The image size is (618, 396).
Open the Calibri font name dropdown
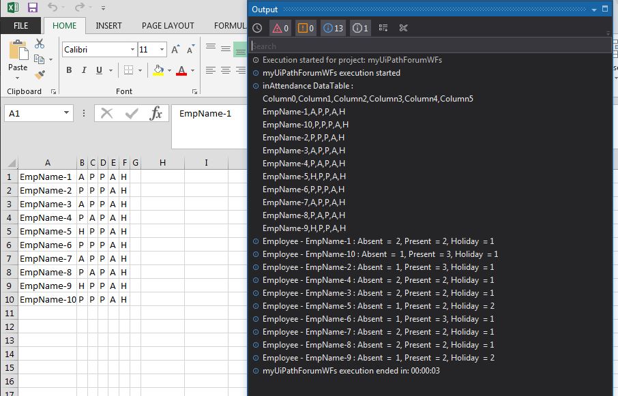132,50
